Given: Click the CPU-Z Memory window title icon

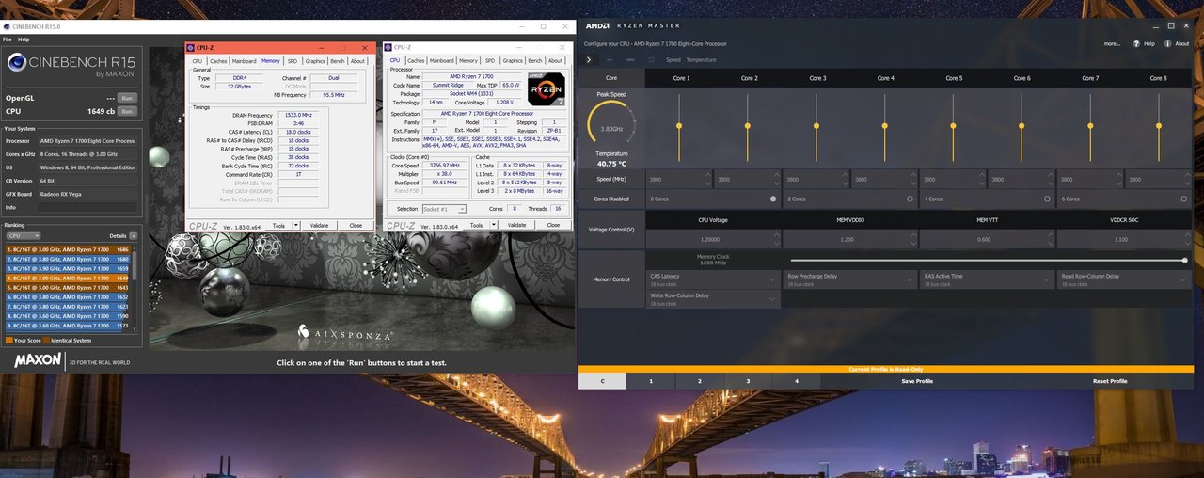Looking at the screenshot, I should click(x=191, y=47).
